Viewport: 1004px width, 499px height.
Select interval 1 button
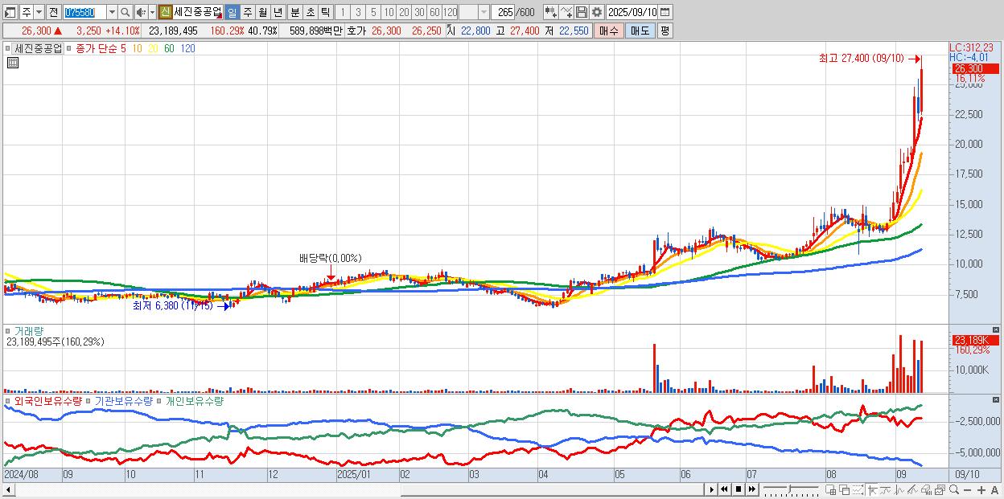[x=342, y=12]
